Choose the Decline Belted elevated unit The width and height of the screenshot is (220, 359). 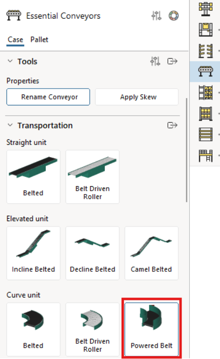[93, 253]
